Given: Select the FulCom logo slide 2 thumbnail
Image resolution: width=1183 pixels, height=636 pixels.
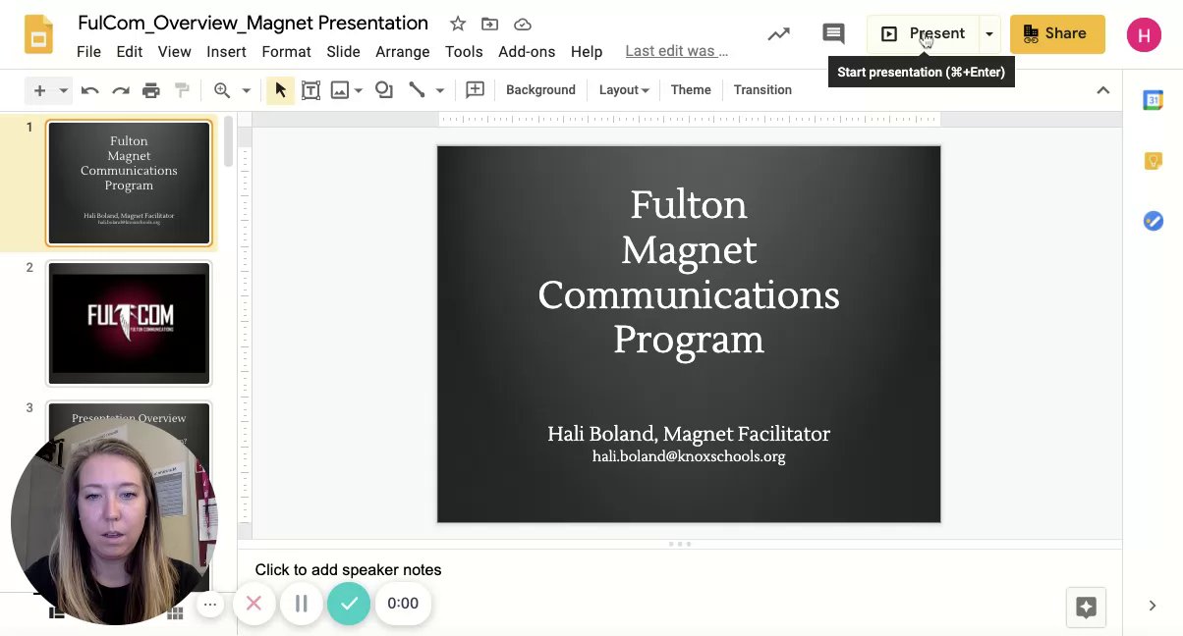Looking at the screenshot, I should click(x=129, y=324).
